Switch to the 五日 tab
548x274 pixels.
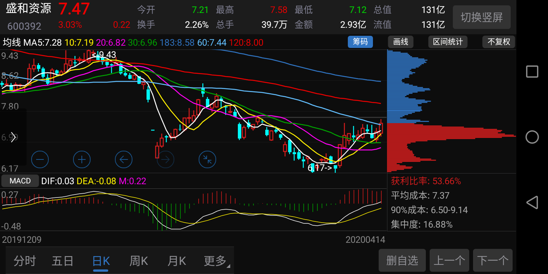point(63,261)
